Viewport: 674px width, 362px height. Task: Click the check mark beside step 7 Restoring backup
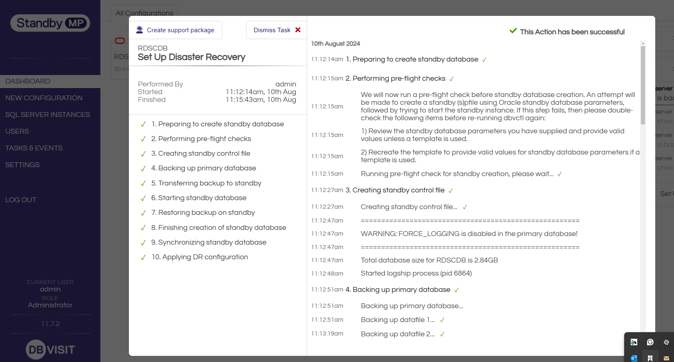[143, 213]
